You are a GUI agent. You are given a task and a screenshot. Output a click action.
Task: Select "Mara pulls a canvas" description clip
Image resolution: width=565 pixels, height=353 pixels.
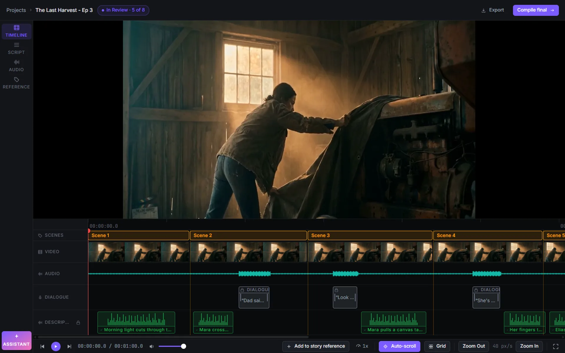point(393,322)
